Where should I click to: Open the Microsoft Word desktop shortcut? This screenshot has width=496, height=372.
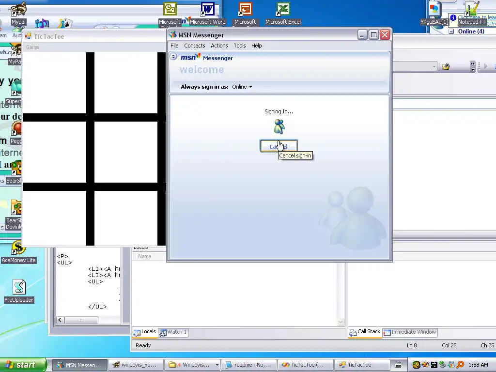[207, 13]
